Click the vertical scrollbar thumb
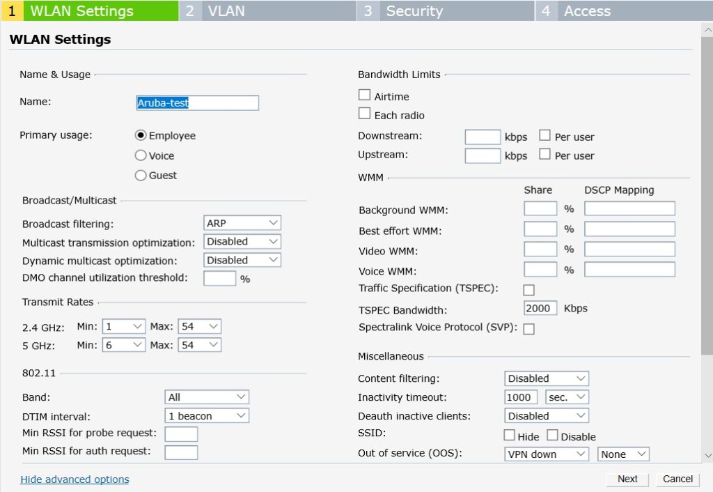This screenshot has height=492, width=713. [x=707, y=196]
